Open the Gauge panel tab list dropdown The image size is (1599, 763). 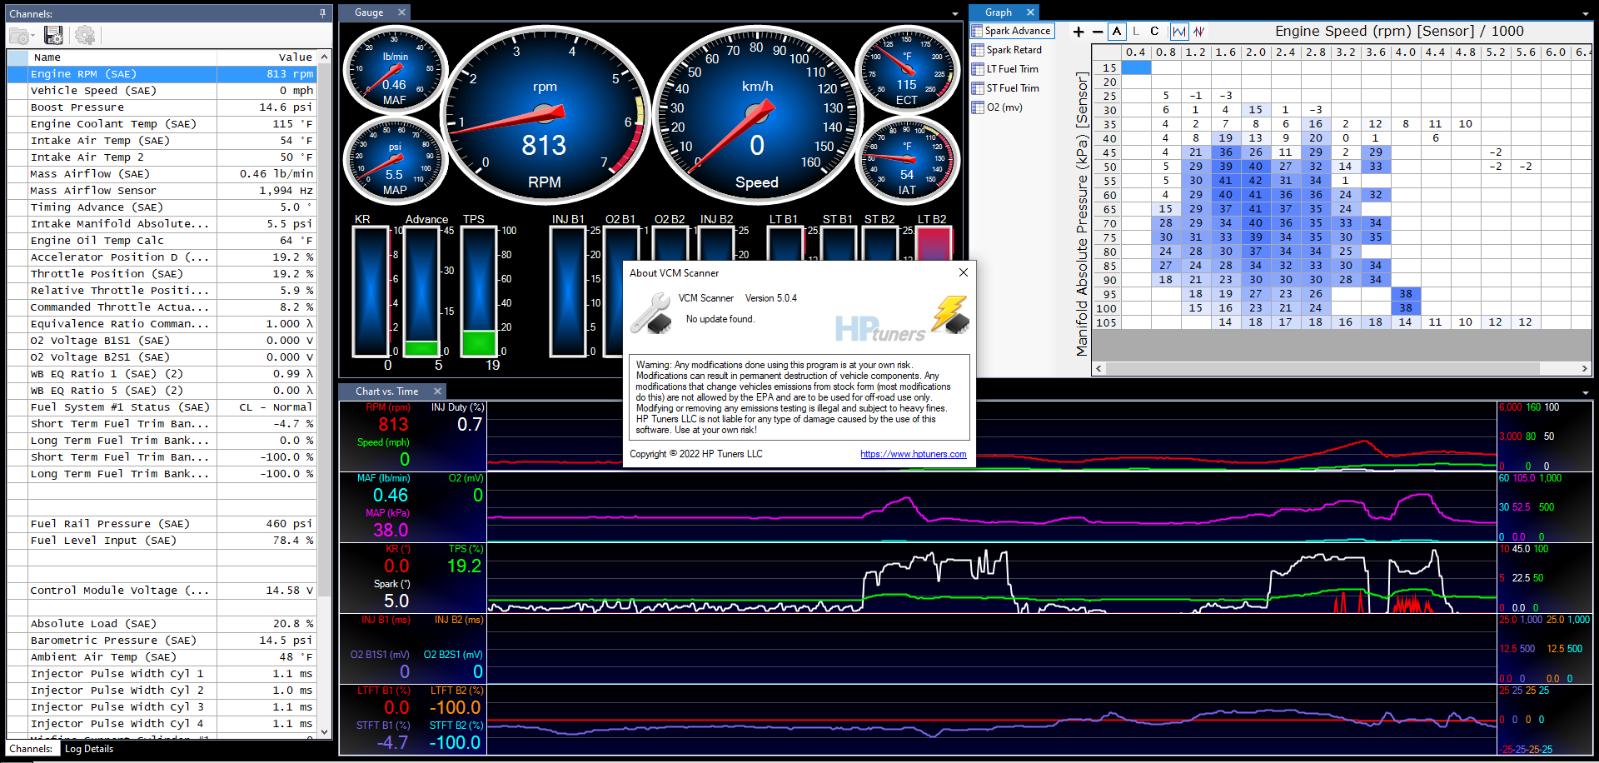click(955, 14)
